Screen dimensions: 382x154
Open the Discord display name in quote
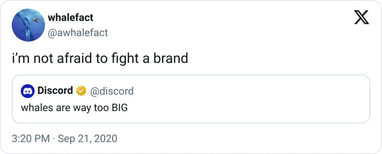55,91
